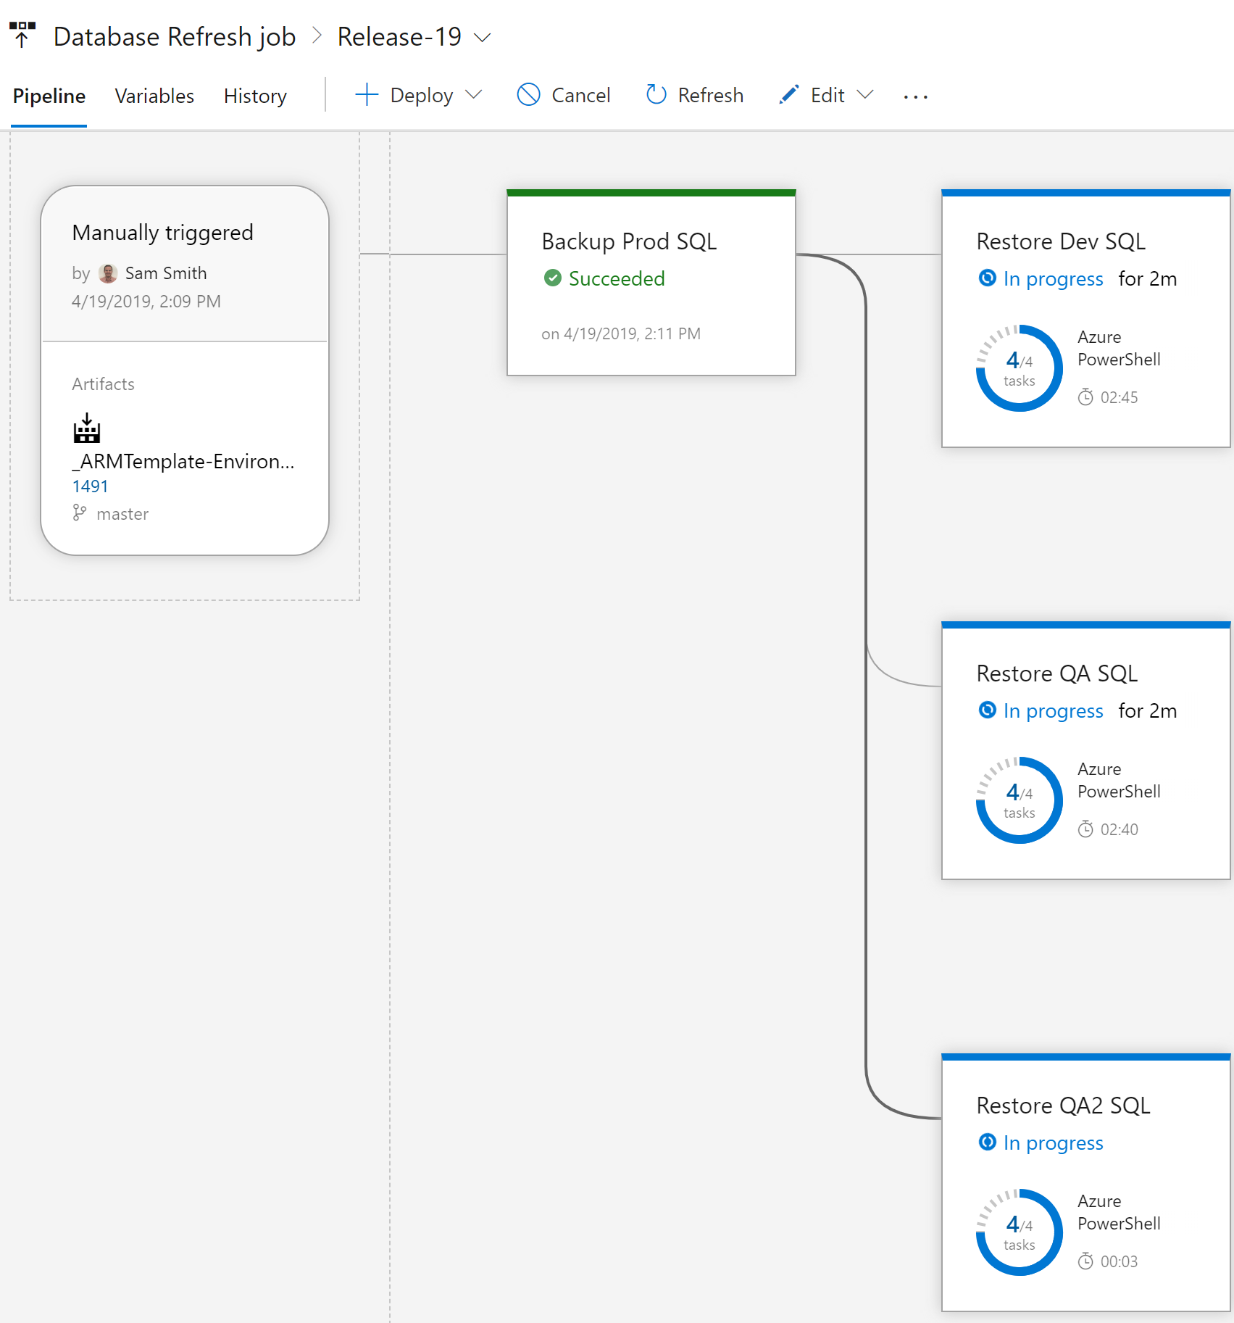Open the Database Refresh job breadcrumb

175,36
